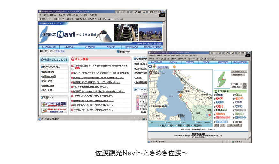Open 検索 search in rear window toolbar
The height and width of the screenshot is (164, 279).
tap(70, 19)
